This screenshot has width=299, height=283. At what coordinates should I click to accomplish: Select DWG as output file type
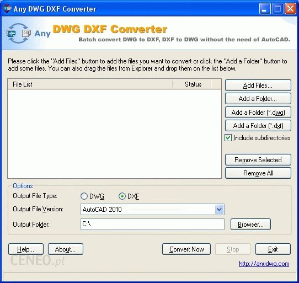[84, 196]
